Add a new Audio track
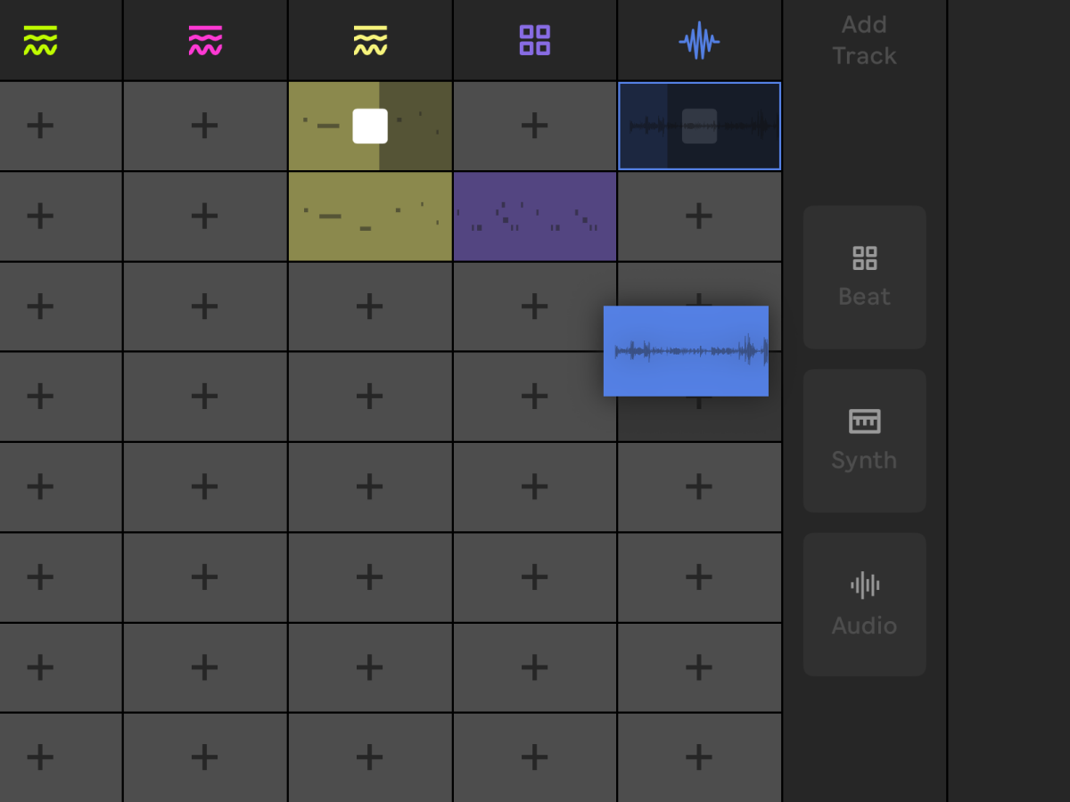This screenshot has height=802, width=1070. [x=864, y=605]
